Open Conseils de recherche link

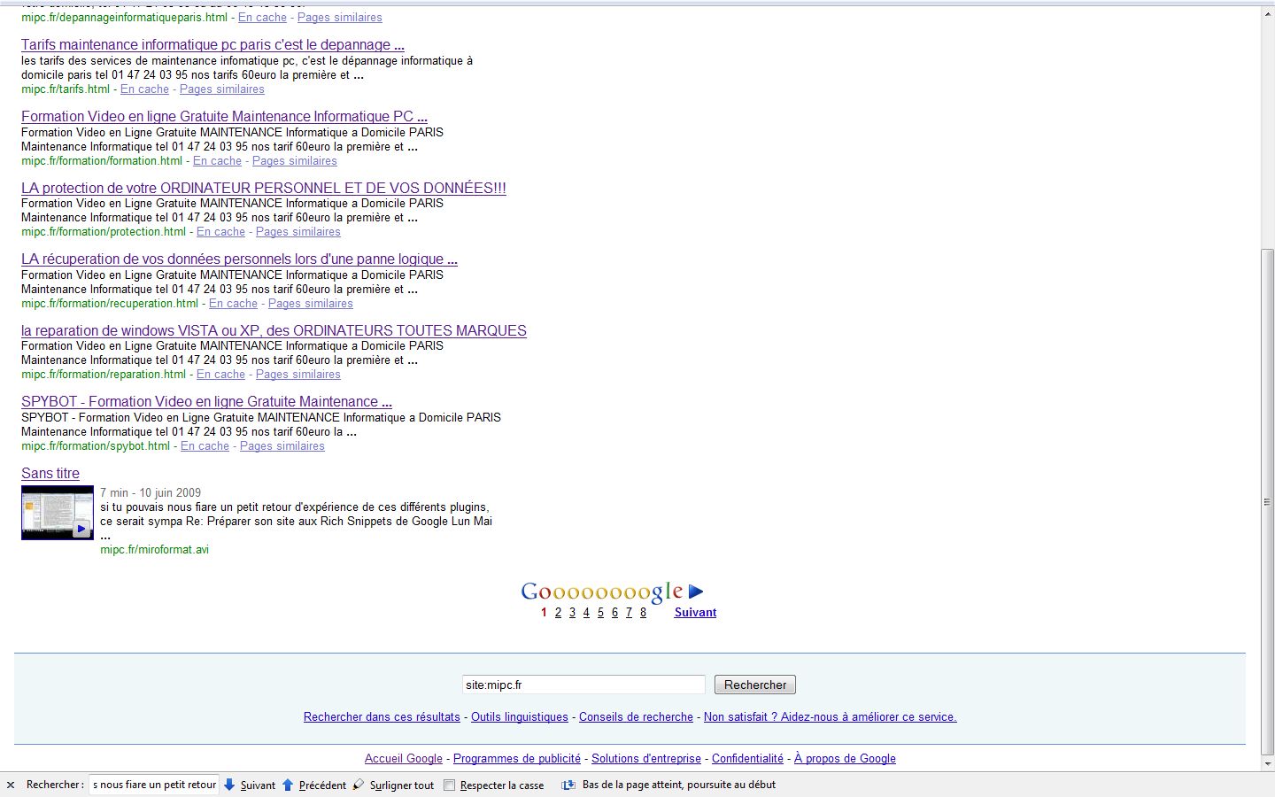tap(636, 717)
